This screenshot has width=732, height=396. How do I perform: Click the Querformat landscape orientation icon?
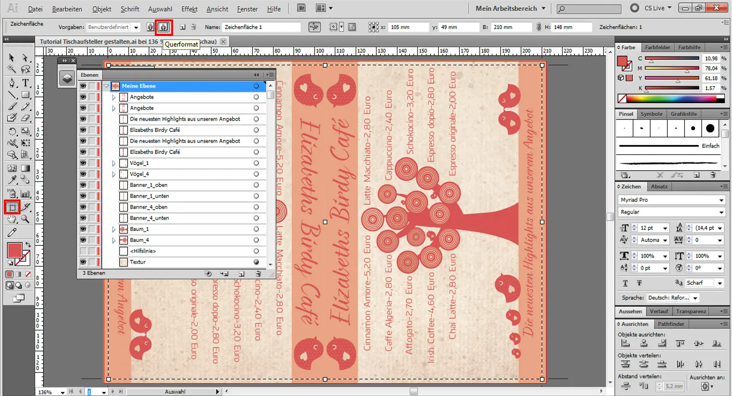coord(164,27)
